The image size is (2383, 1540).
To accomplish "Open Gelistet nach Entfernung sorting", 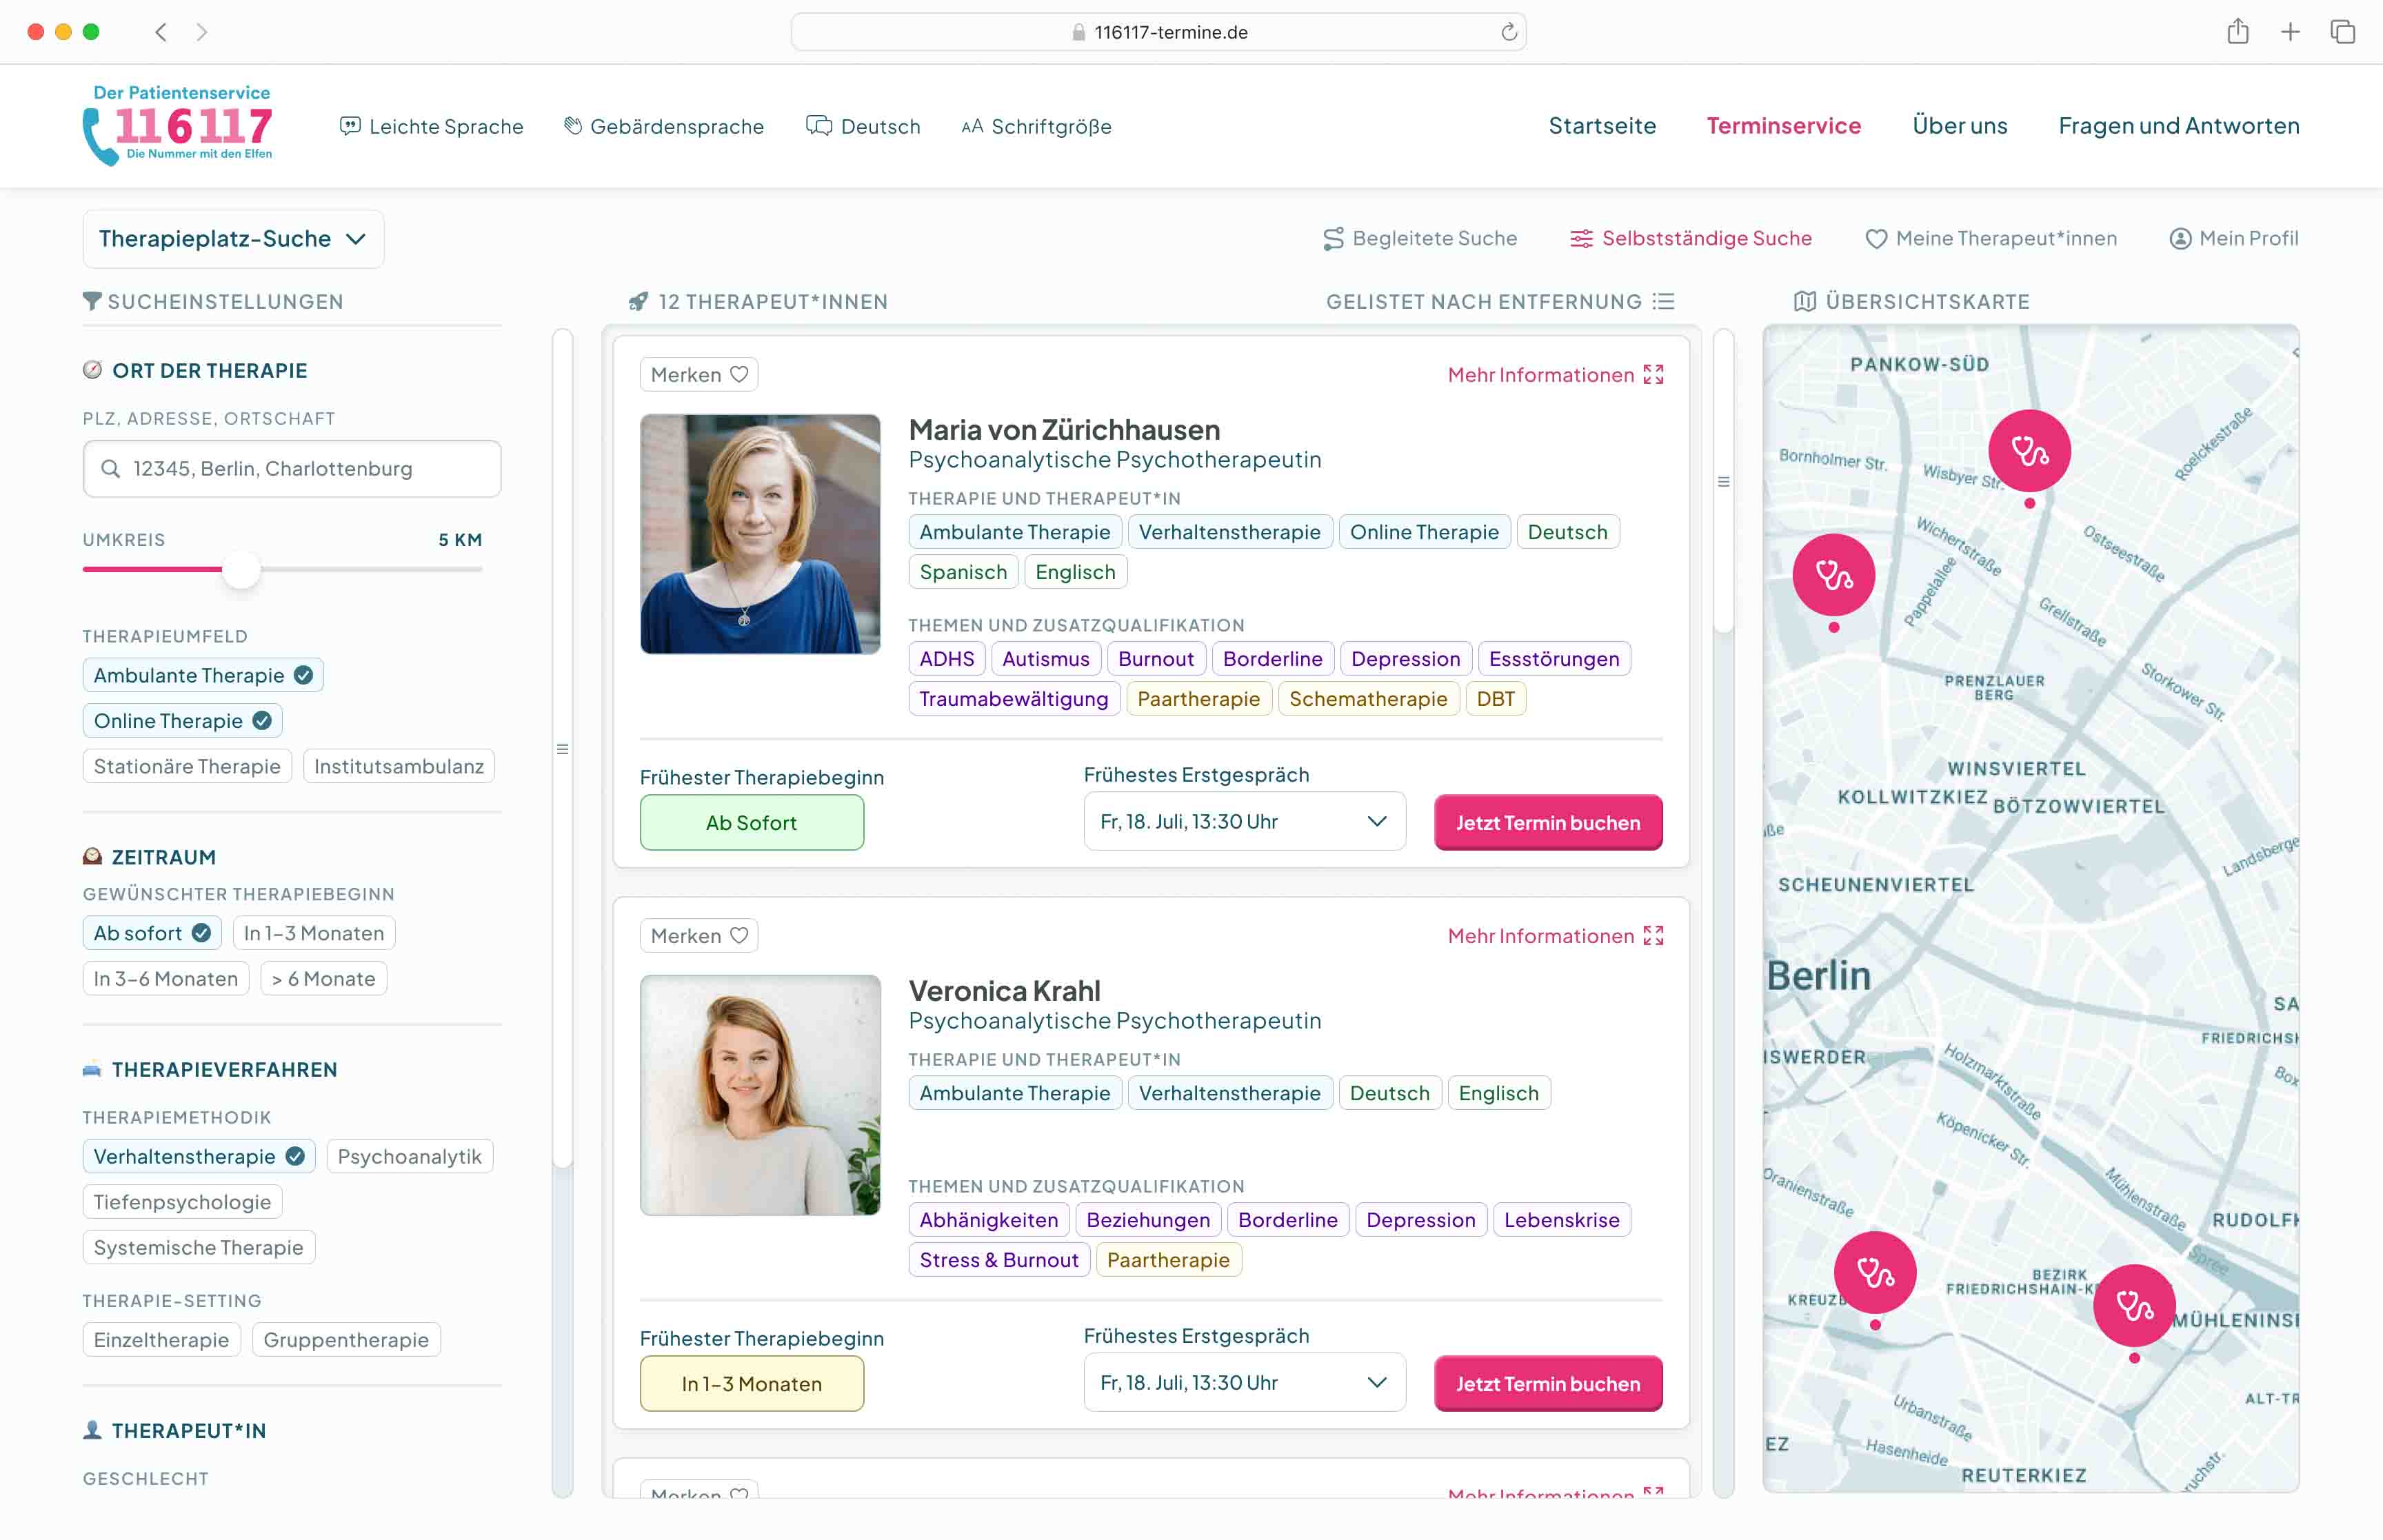I will 1500,301.
